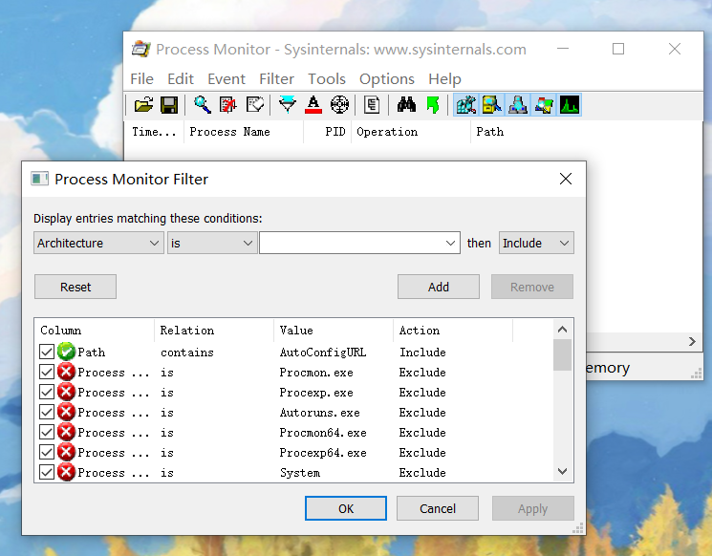Open the Options menu
The height and width of the screenshot is (556, 712).
coord(387,79)
